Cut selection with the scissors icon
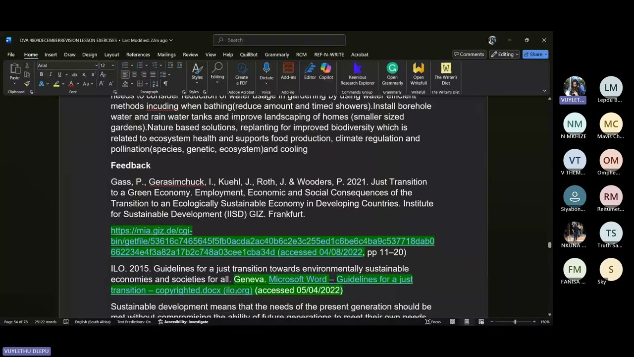634x357 pixels. click(27, 65)
